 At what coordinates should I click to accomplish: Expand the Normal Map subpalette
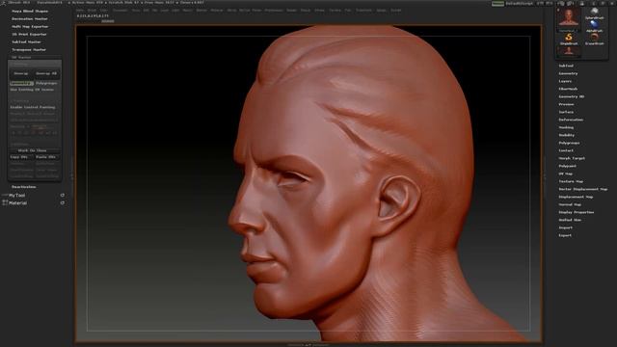coord(570,204)
